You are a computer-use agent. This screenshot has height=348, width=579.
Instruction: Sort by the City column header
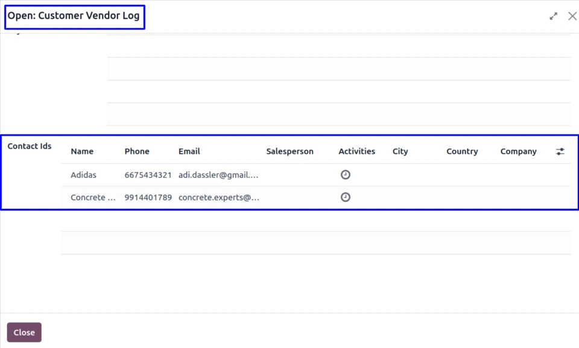pyautogui.click(x=400, y=151)
